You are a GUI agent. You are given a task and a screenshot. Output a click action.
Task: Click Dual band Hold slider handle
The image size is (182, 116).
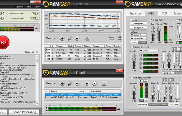coord(177,99)
